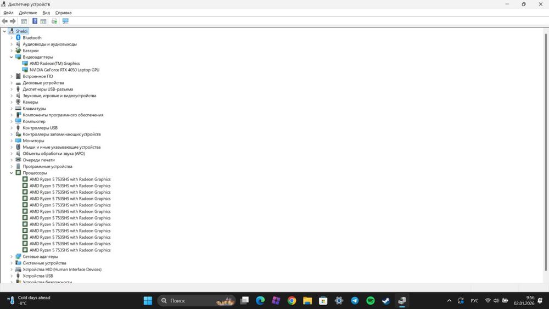The image size is (549, 309).
Task: Open the volume speaker tray icon
Action: point(496,301)
